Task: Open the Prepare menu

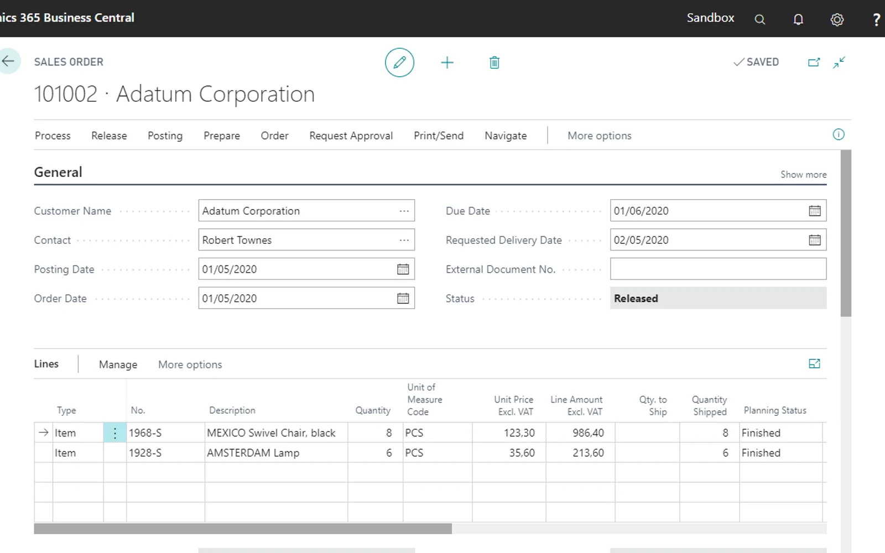Action: pyautogui.click(x=222, y=135)
